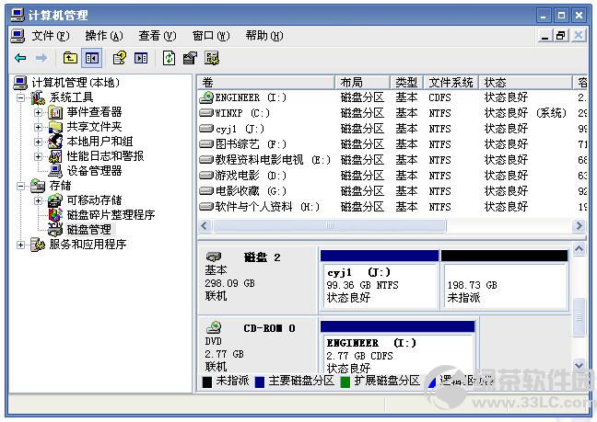This screenshot has height=422, width=597.
Task: Select the 198.73 GB 未指派 partition block
Action: click(x=504, y=285)
